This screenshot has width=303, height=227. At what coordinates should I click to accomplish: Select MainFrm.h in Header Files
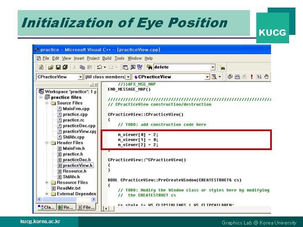tap(74, 148)
